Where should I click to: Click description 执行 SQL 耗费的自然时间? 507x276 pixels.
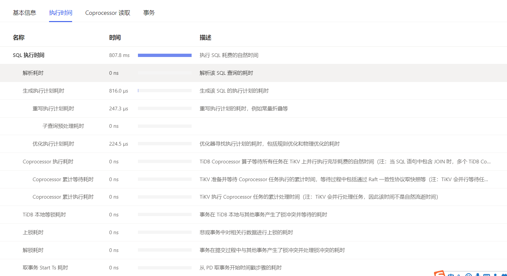(229, 55)
